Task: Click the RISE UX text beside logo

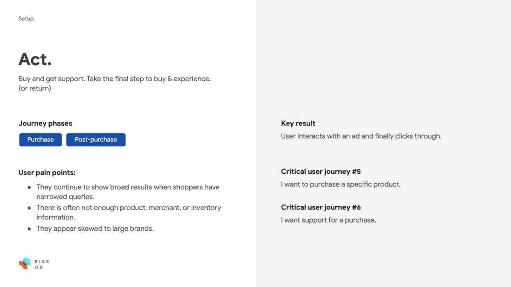Action: pos(42,264)
